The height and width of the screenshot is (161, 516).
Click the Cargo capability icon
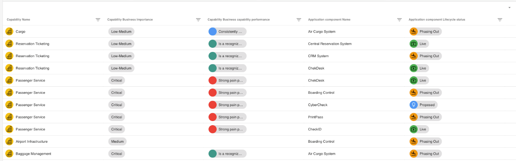pyautogui.click(x=9, y=32)
